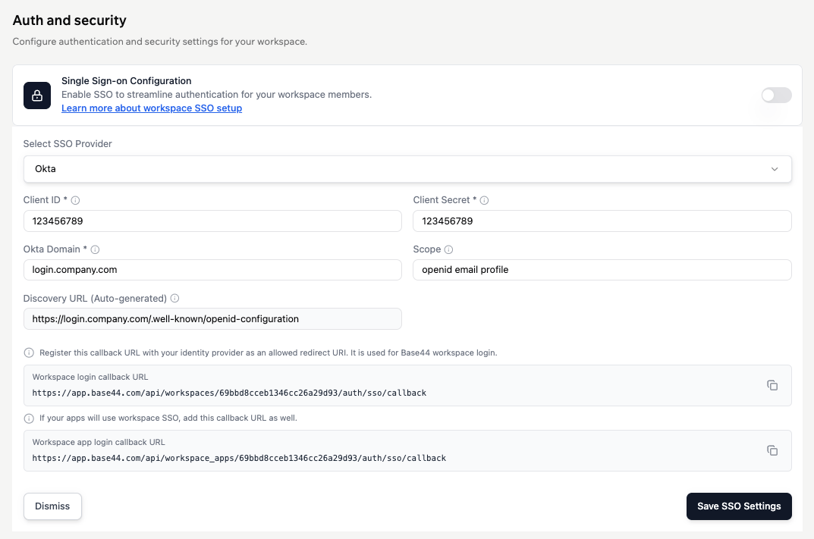Click 'Register this callback URL' instruction text
Screen dimensions: 814x539
click(269, 353)
